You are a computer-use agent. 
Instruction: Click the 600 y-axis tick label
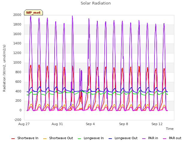point(18,82)
